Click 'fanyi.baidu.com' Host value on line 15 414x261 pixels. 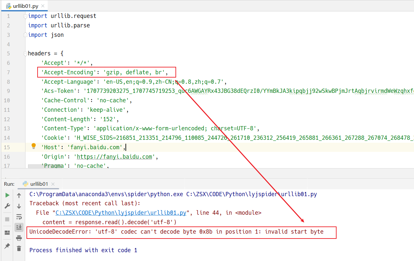pyautogui.click(x=95, y=147)
